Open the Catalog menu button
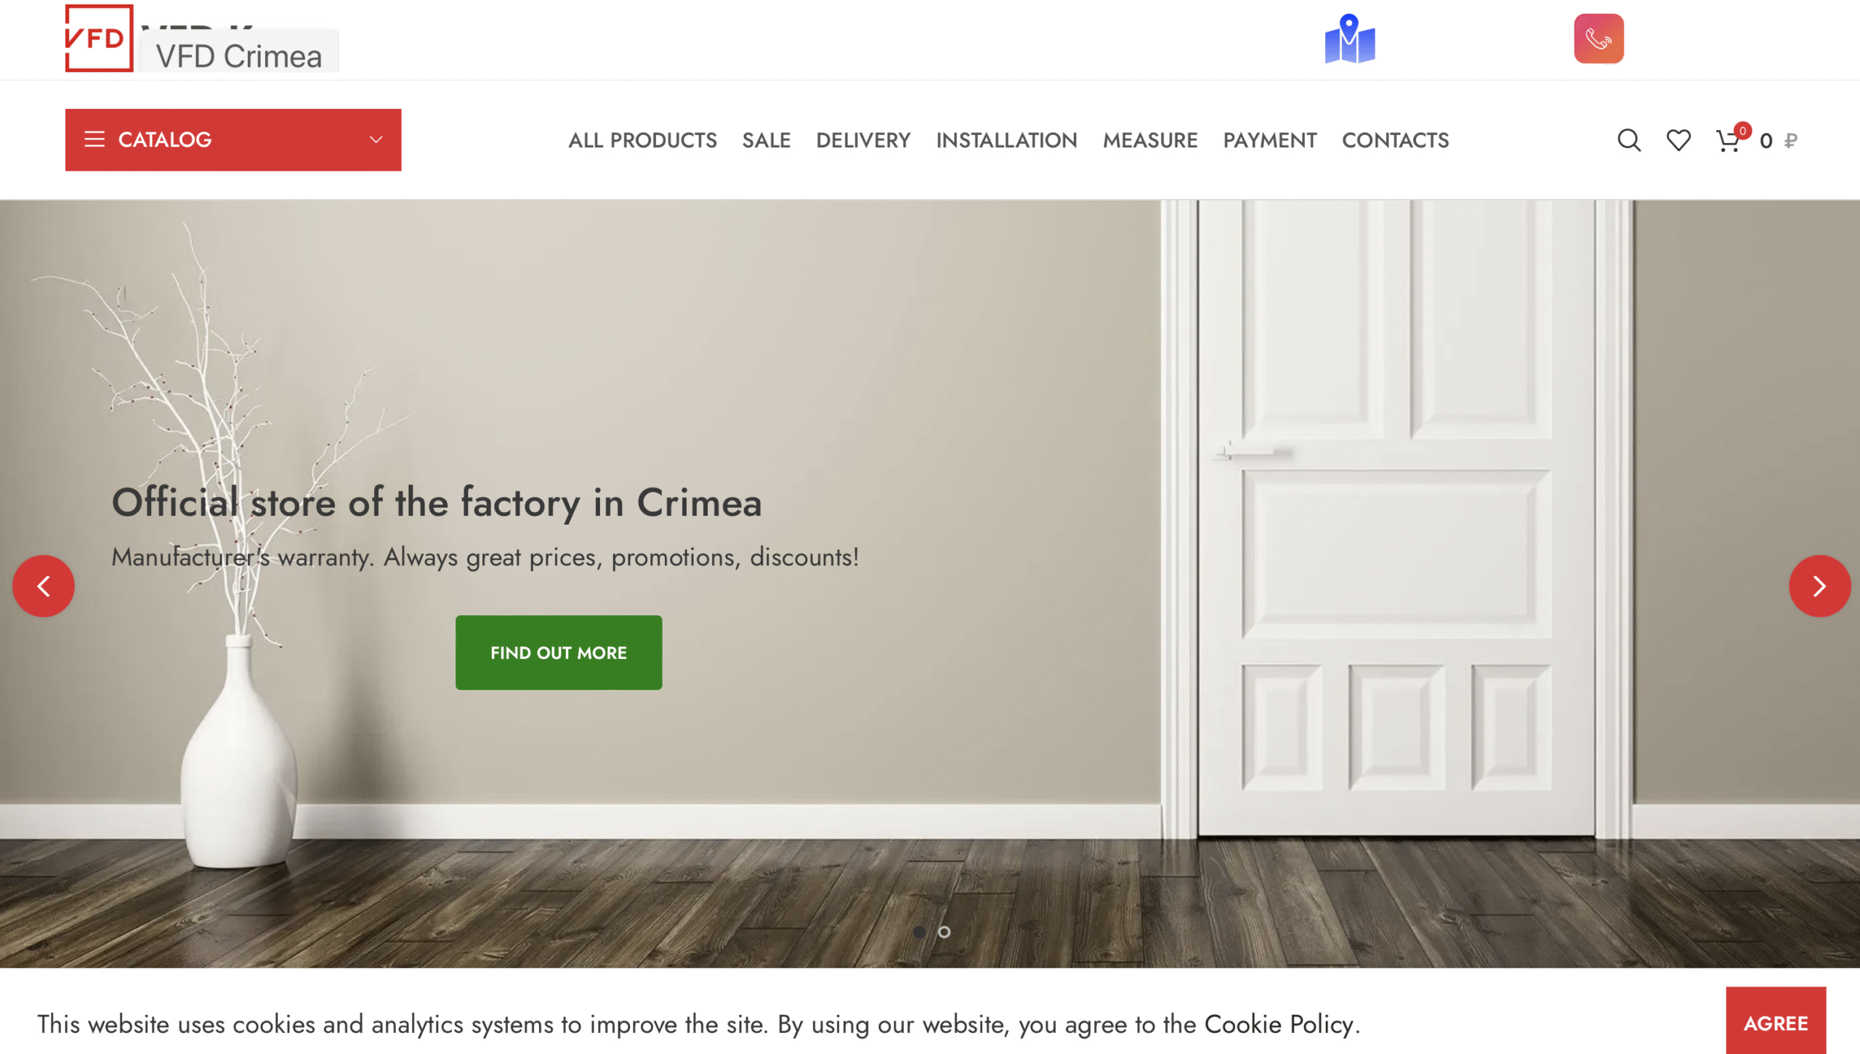 233,139
